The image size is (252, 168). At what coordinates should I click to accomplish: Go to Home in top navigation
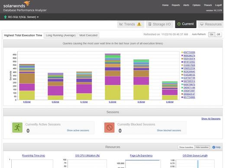[x=165, y=5]
